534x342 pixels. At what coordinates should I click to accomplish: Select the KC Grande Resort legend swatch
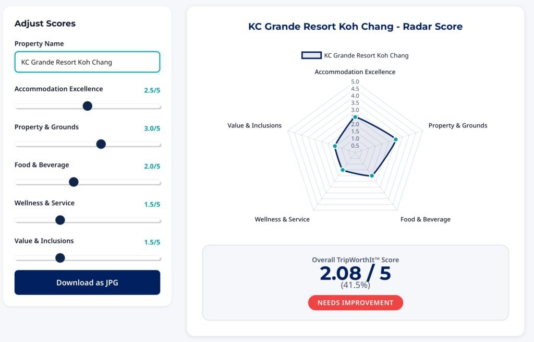(x=310, y=55)
